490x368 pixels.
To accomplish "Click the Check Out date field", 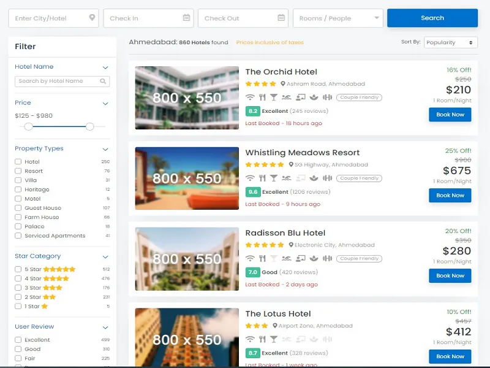I will [243, 18].
